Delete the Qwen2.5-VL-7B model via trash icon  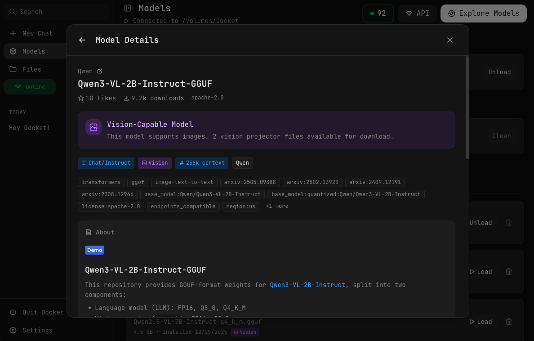click(x=508, y=322)
